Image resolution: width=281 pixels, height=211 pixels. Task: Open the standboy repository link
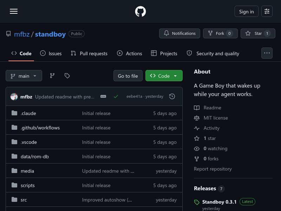click(x=50, y=34)
